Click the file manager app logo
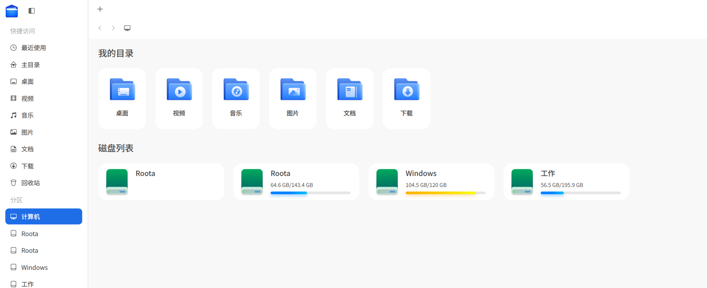707x288 pixels. click(x=12, y=11)
